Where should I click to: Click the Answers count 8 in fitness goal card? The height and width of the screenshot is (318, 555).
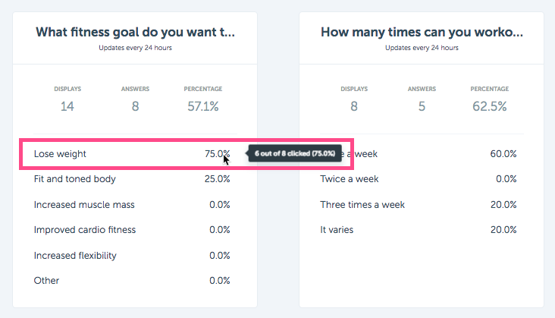tap(135, 106)
